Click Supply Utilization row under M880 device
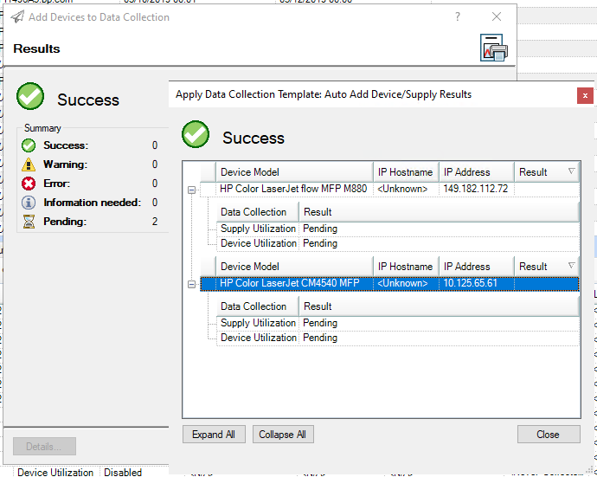 [x=398, y=229]
